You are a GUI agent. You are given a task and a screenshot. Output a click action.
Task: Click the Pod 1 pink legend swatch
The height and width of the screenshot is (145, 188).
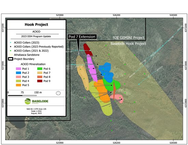[x=18, y=69]
